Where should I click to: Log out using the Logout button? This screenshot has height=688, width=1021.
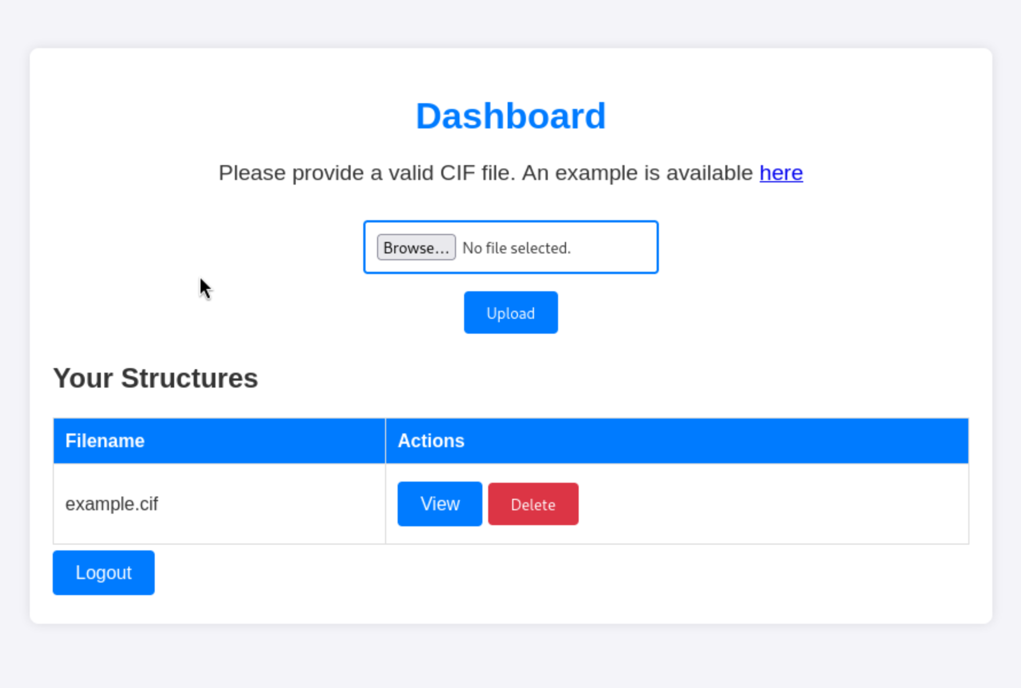tap(104, 573)
